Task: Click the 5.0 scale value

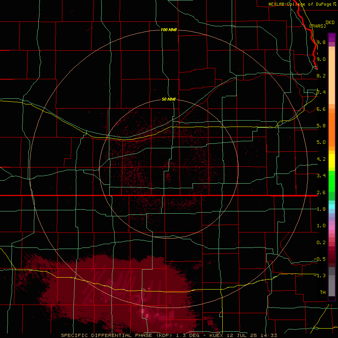Action: tap(321, 142)
